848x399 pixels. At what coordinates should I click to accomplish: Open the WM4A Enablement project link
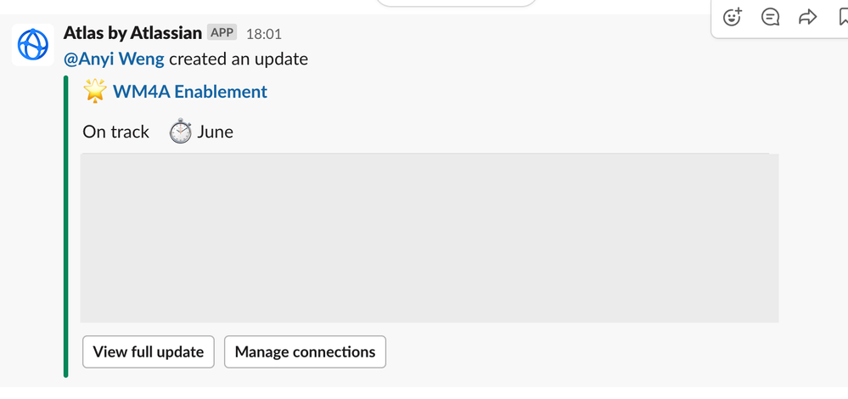pyautogui.click(x=190, y=92)
